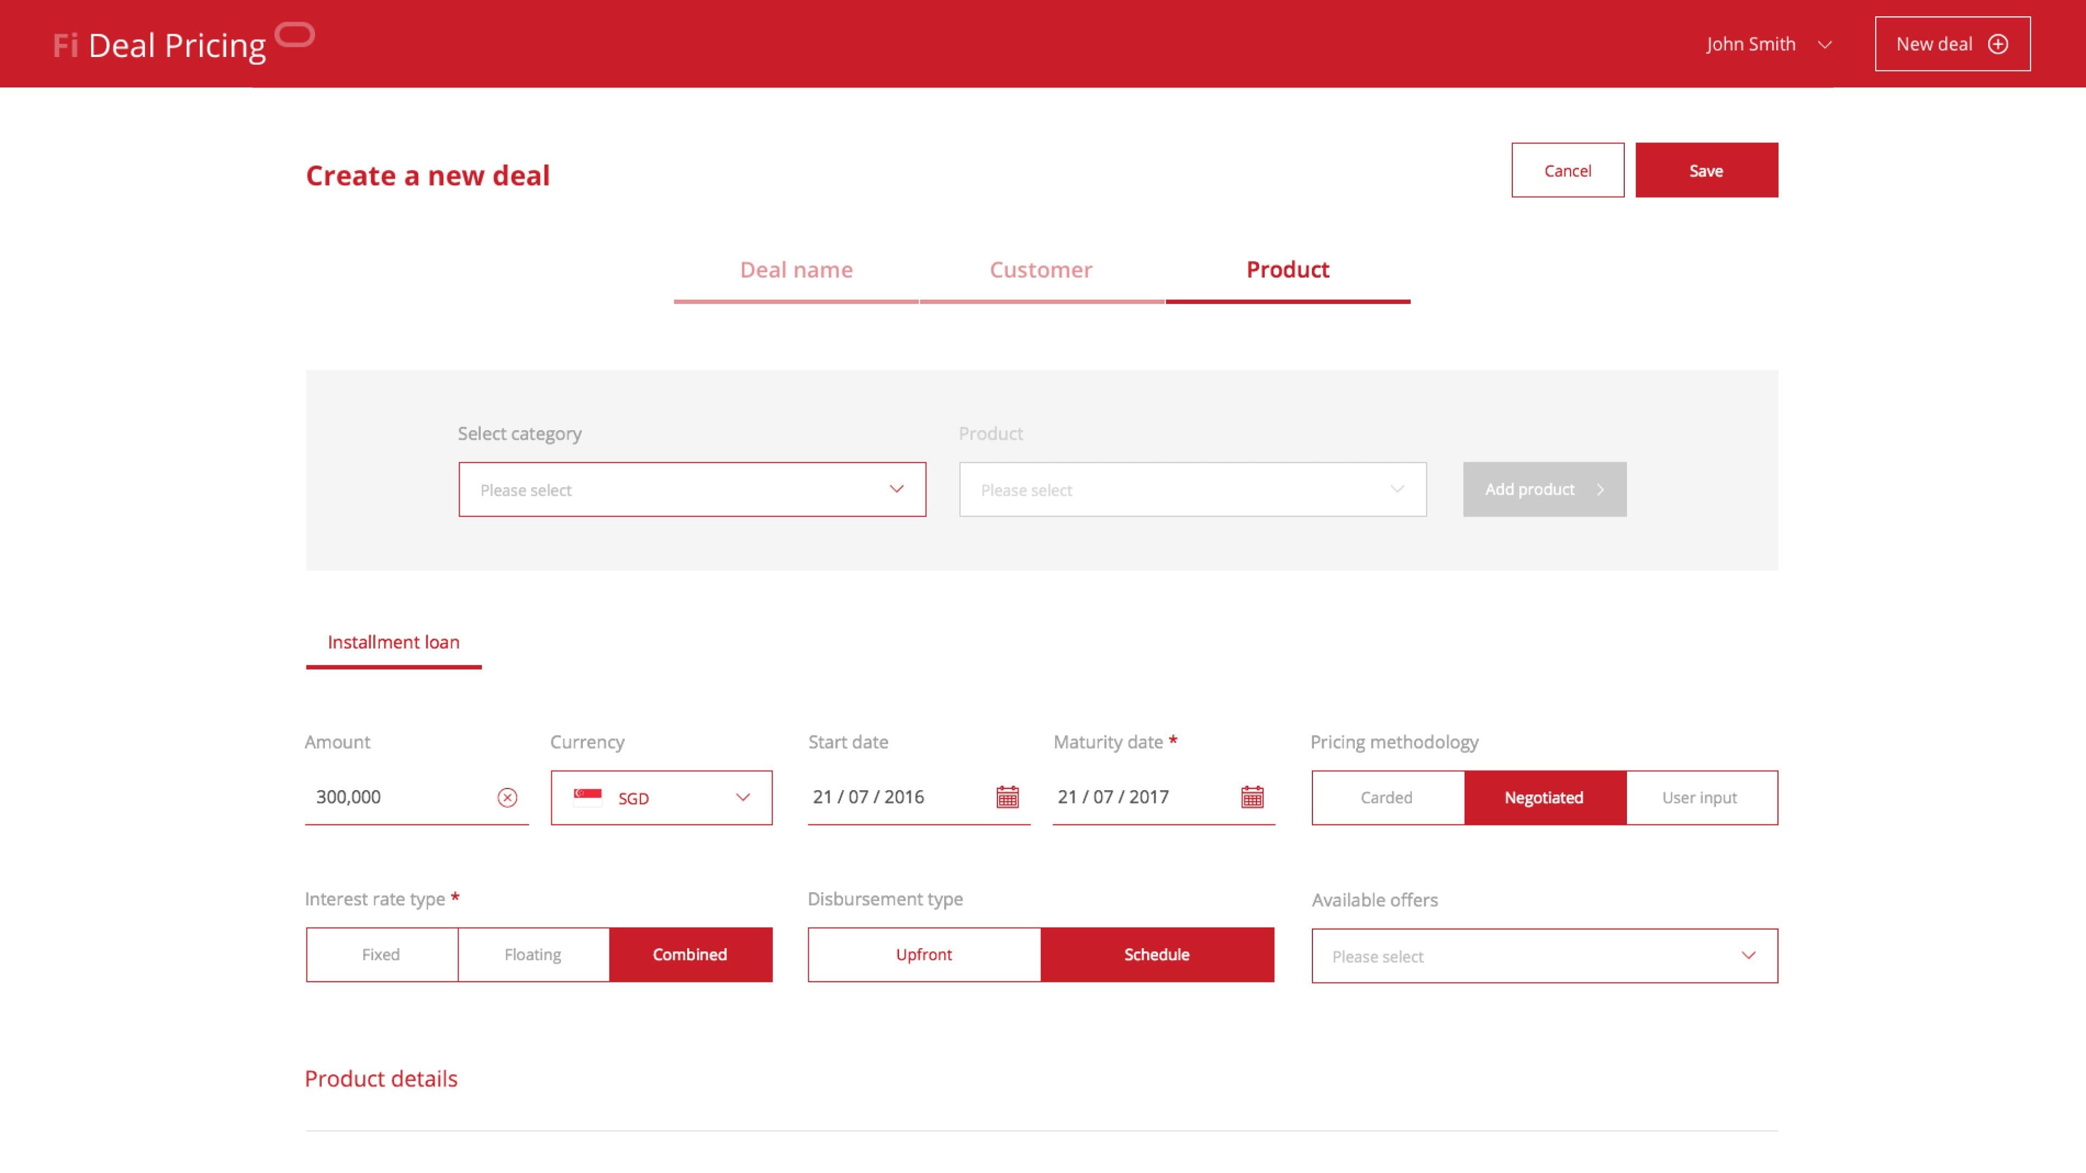Open the Maturity date calendar picker
2086x1173 pixels.
click(1252, 797)
